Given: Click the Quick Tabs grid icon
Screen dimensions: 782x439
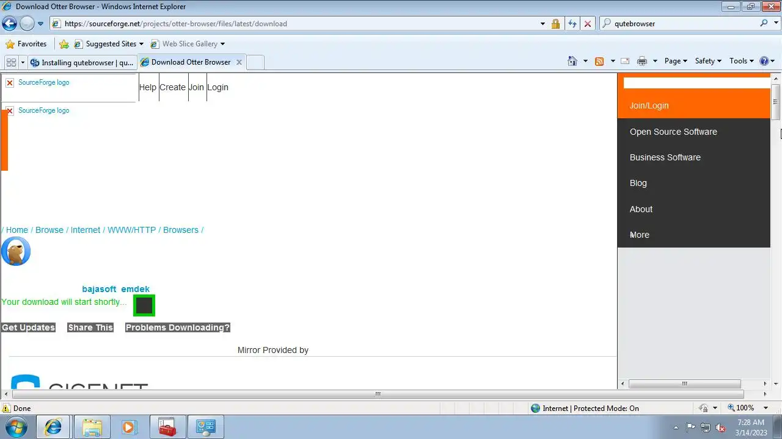Looking at the screenshot, I should (11, 62).
